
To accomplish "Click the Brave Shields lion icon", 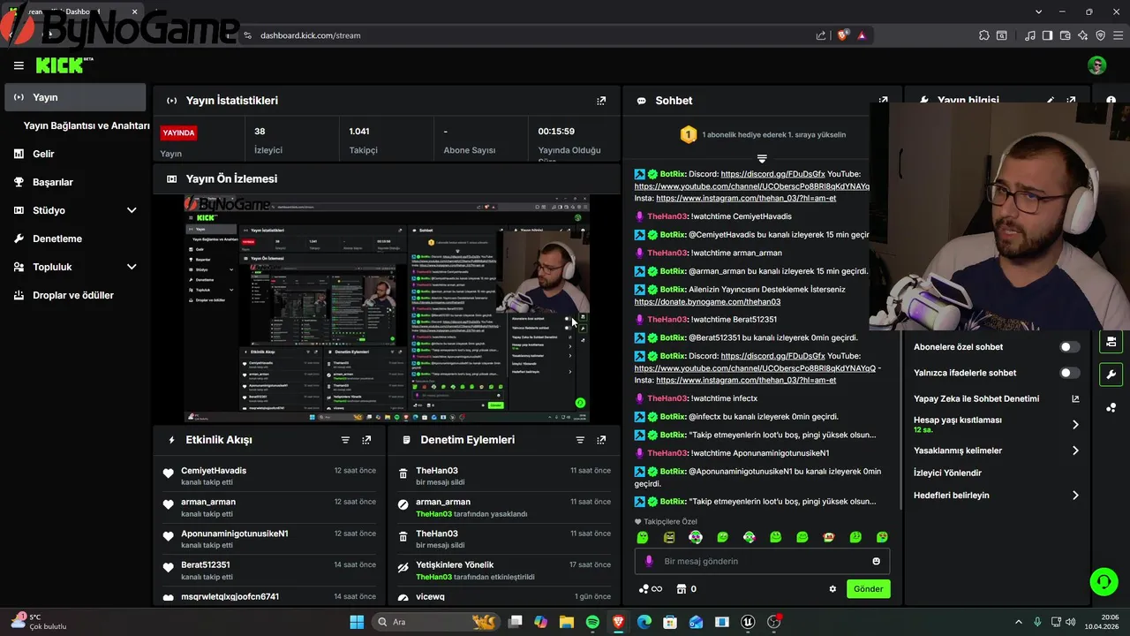I will [x=843, y=35].
